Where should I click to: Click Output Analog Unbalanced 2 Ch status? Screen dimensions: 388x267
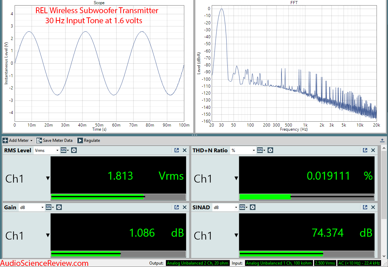click(x=198, y=263)
